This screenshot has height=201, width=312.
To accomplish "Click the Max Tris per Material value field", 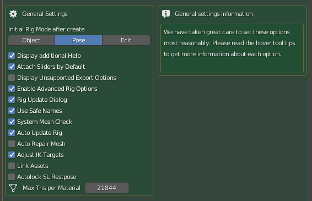I will (107, 188).
